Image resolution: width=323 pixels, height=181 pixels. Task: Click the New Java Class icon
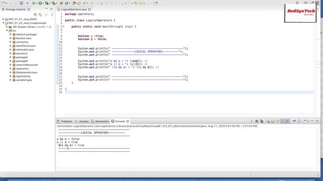click(67, 3)
